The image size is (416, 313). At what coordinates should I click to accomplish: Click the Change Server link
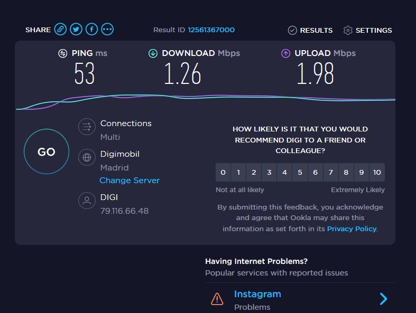(130, 181)
